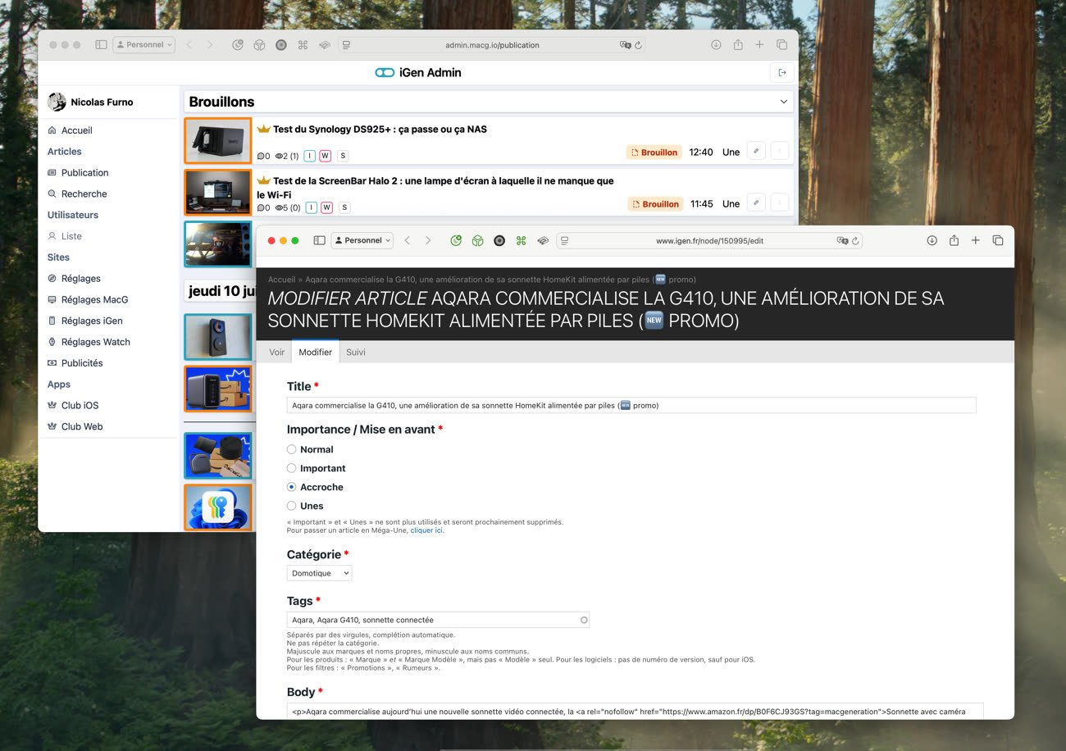Click green cube extension icon in igen.fr window

[477, 240]
